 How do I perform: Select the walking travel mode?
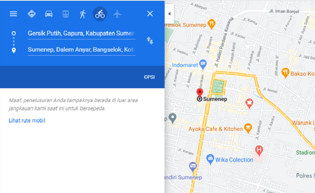83,14
